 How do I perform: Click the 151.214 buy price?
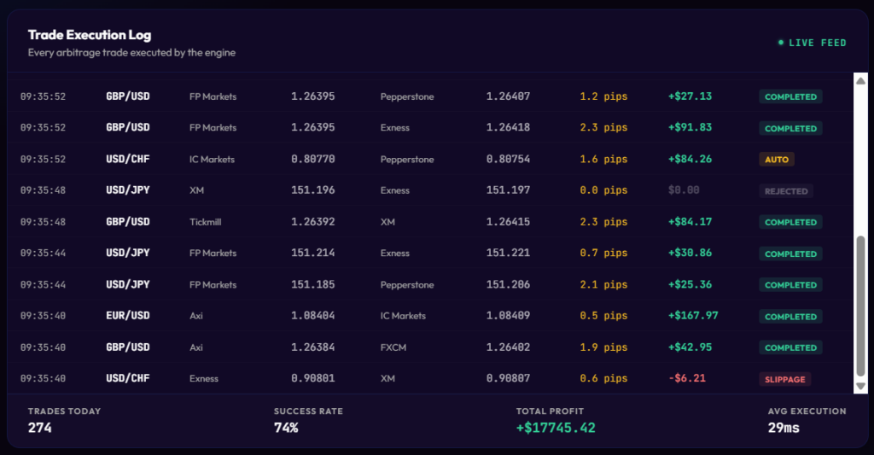(x=312, y=254)
